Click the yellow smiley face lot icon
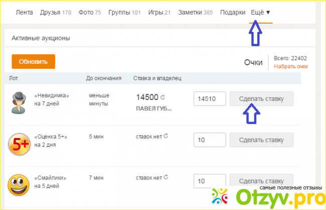This screenshot has width=326, height=210. (x=19, y=183)
